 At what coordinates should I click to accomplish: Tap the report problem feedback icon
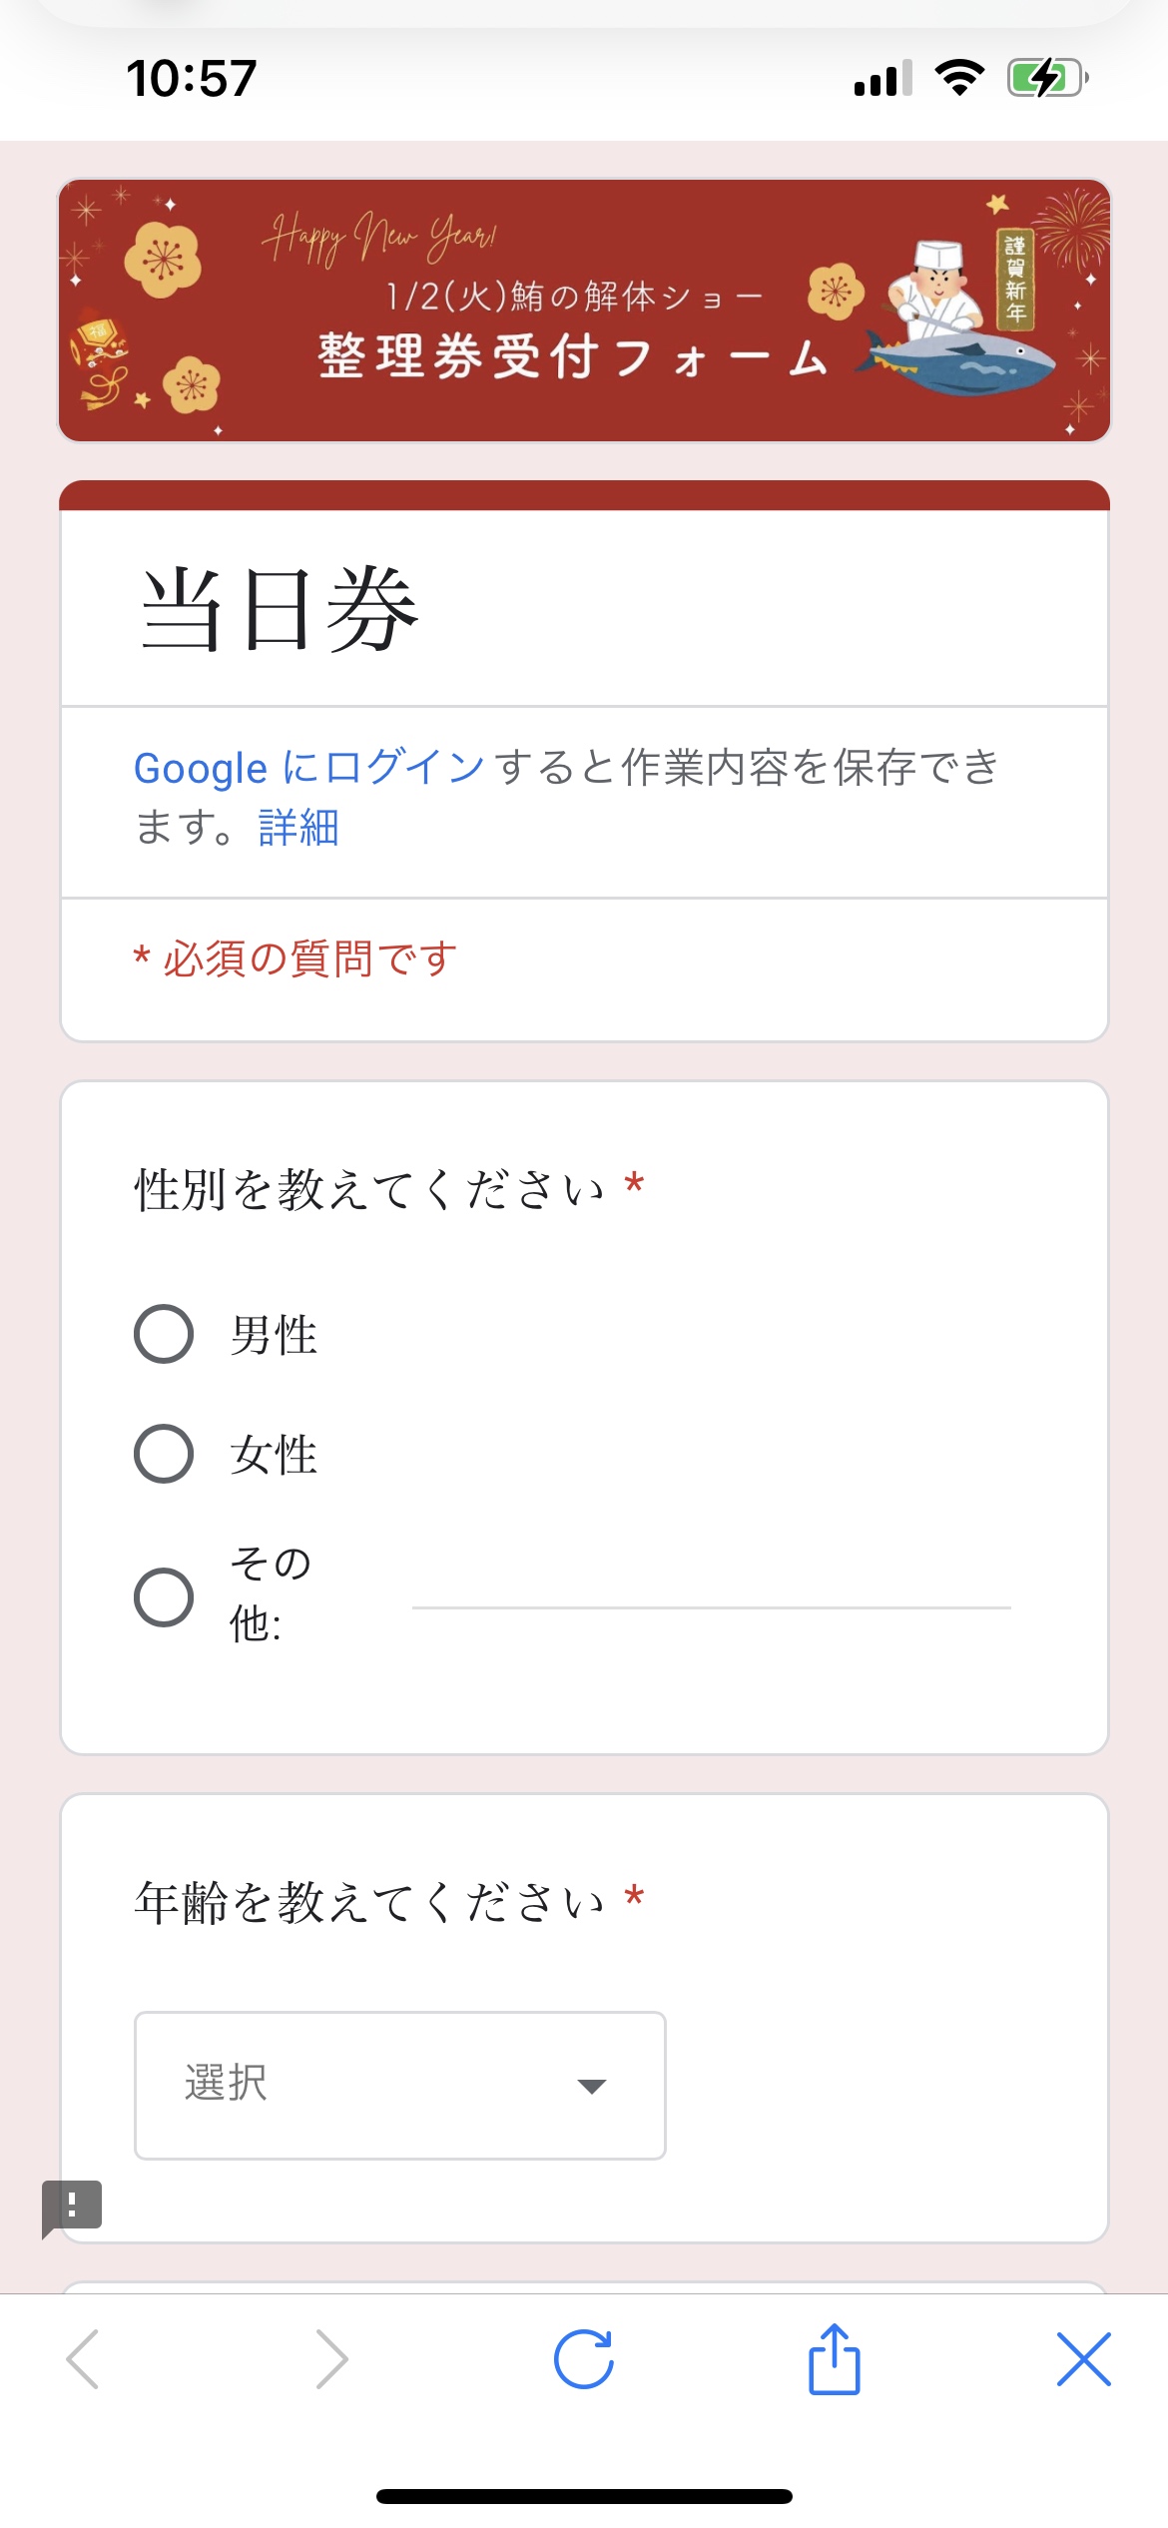[72, 2207]
